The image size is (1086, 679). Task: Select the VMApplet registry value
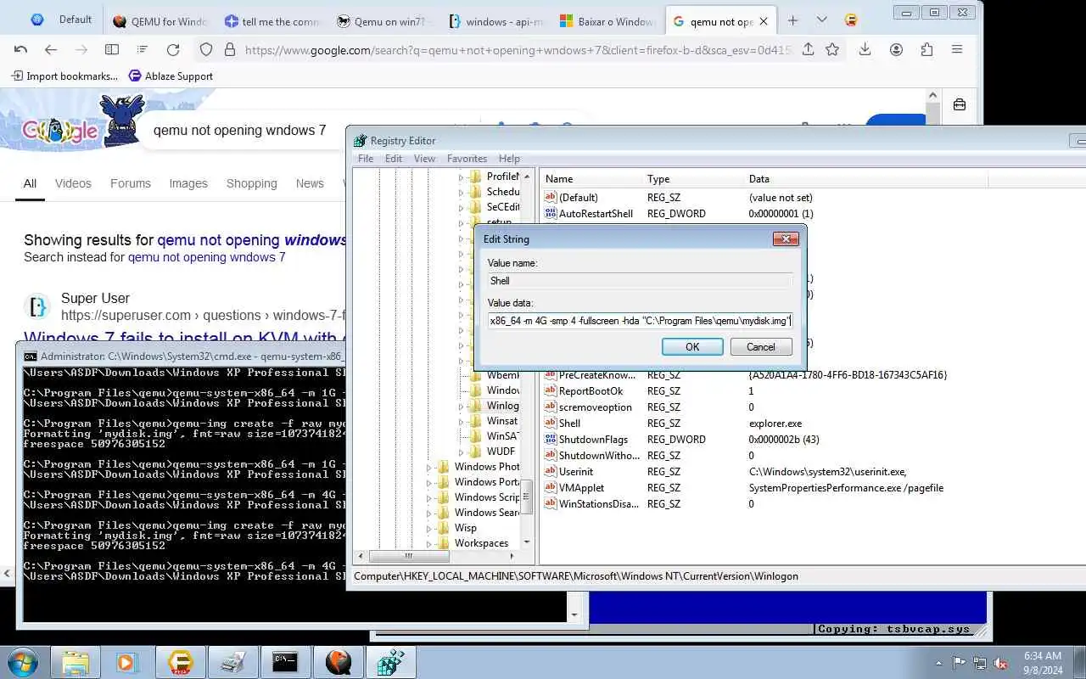click(581, 488)
